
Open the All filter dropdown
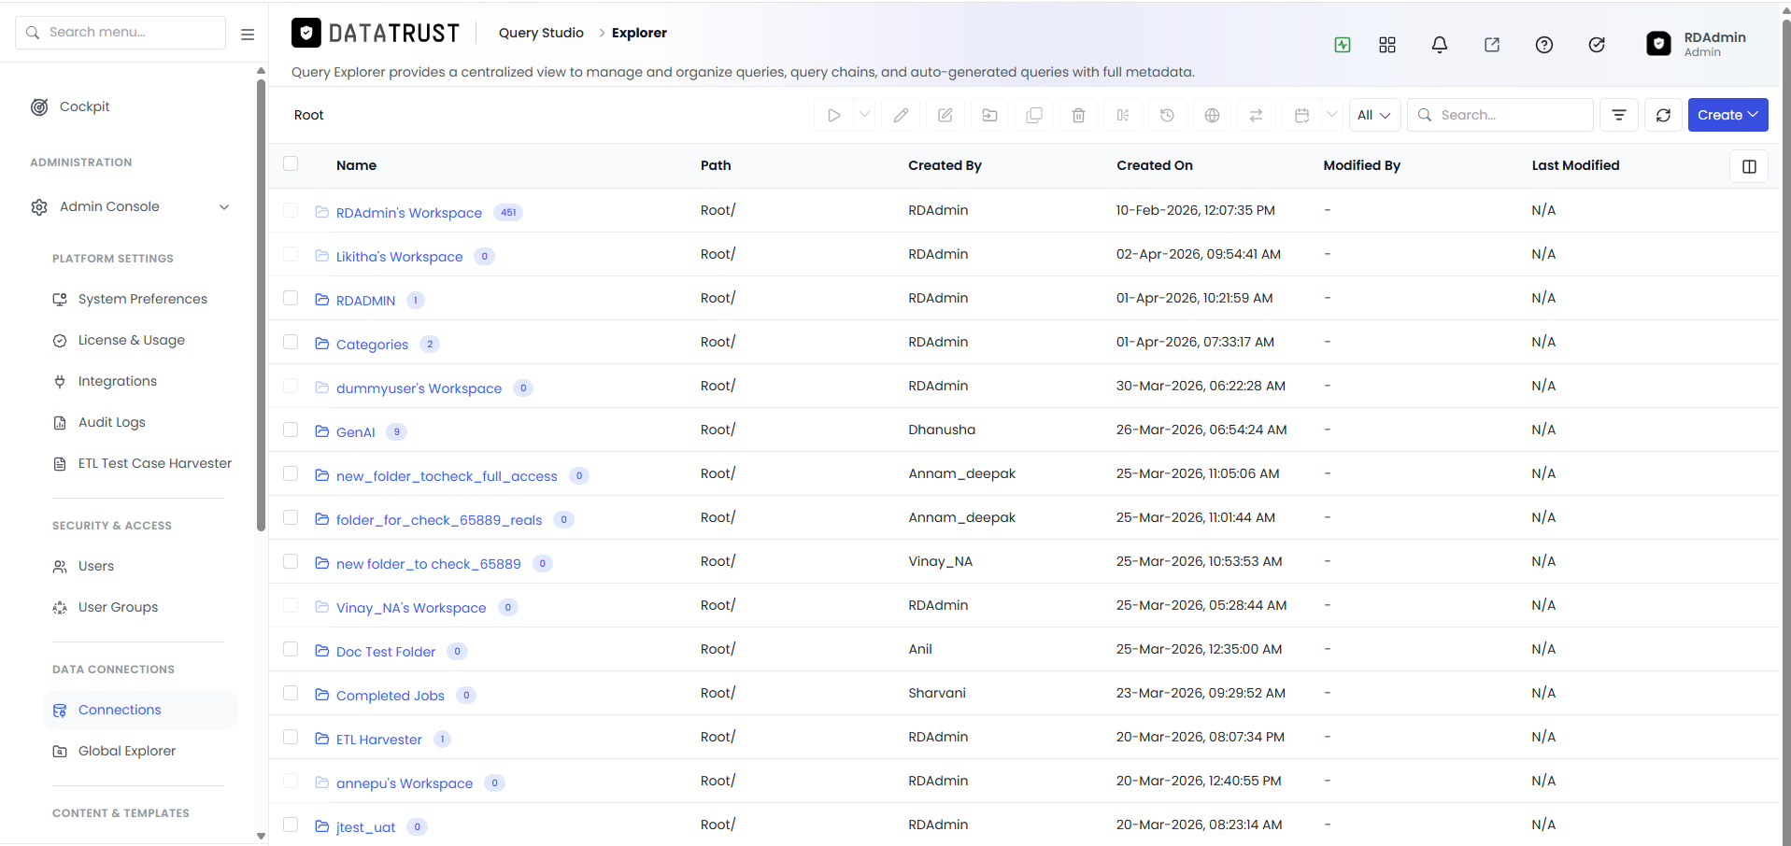point(1374,115)
